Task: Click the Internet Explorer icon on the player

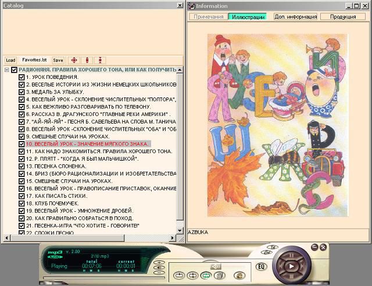Action: pyautogui.click(x=238, y=275)
